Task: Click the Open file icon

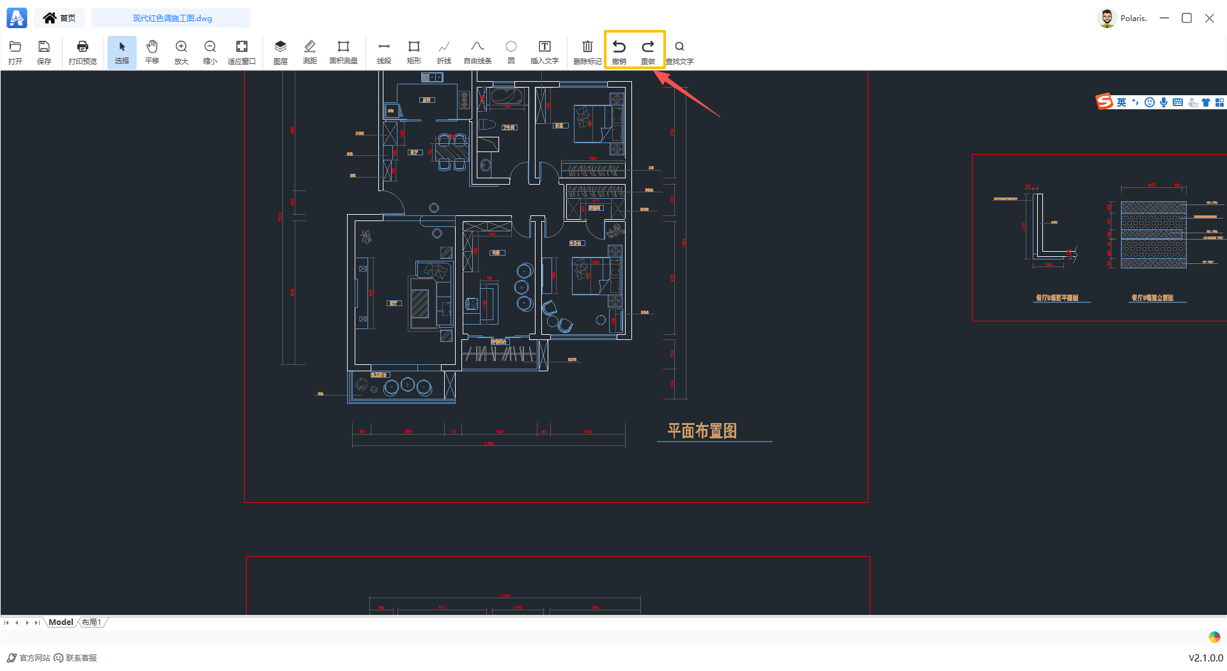Action: coord(15,52)
